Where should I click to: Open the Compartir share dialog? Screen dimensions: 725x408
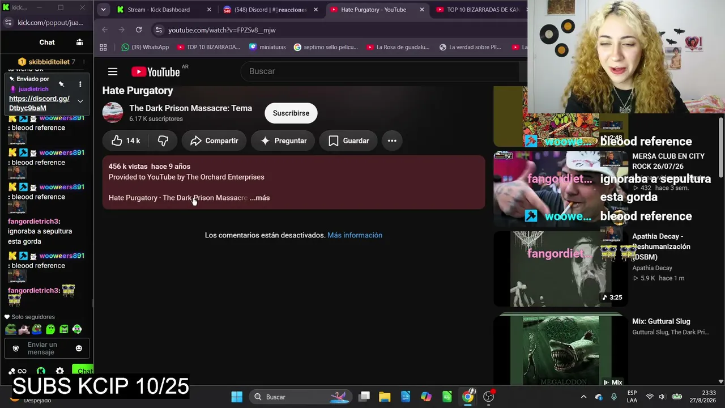(214, 141)
